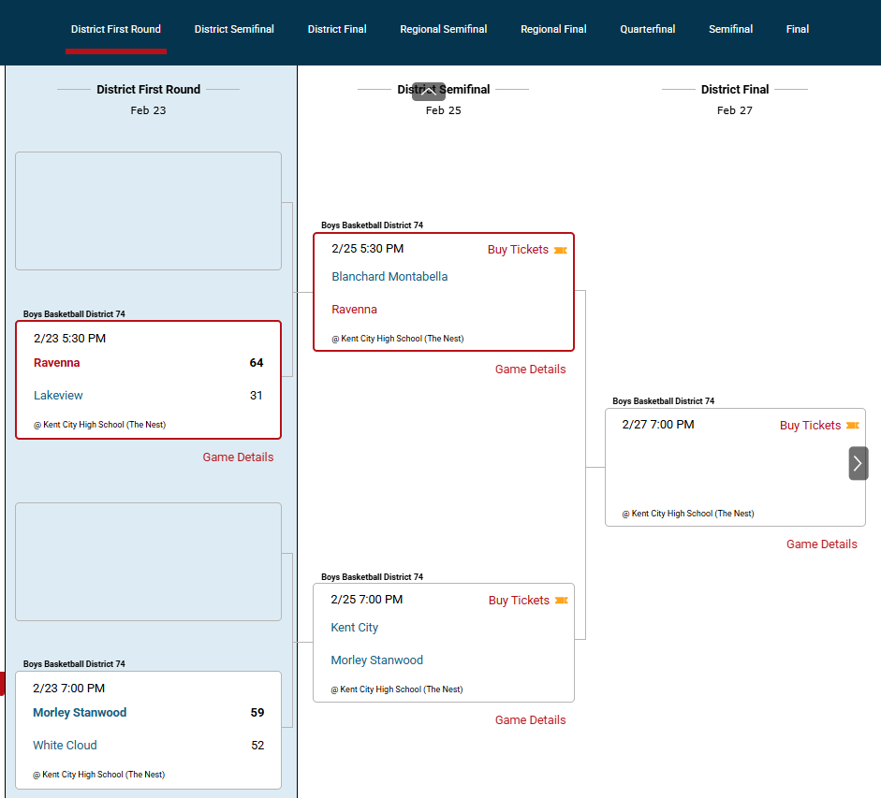View Game Details for District Final
The height and width of the screenshot is (798, 881).
click(x=821, y=544)
